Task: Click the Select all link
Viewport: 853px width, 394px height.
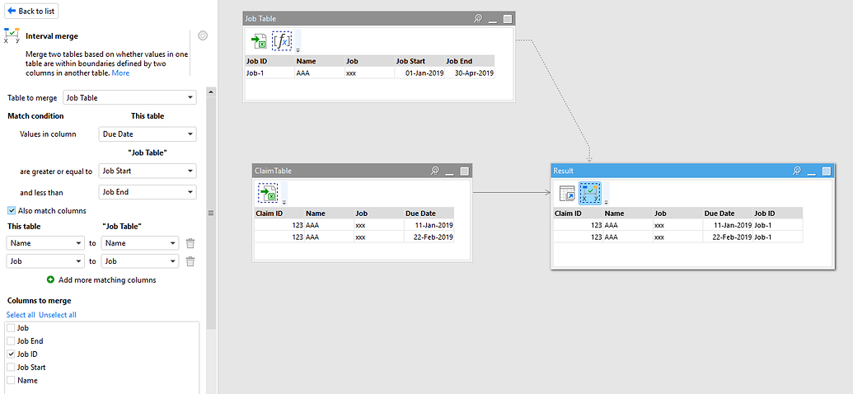Action: coord(21,315)
